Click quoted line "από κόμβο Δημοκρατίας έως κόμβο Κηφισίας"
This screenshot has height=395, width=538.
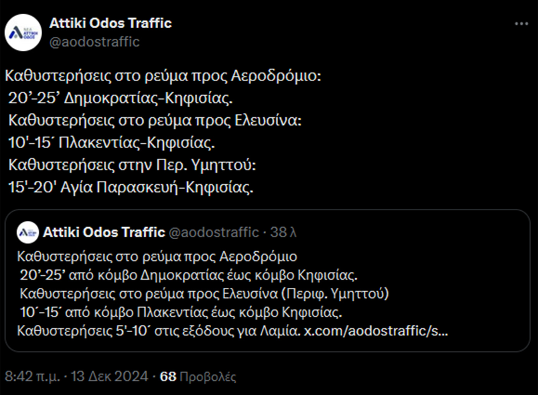(188, 275)
